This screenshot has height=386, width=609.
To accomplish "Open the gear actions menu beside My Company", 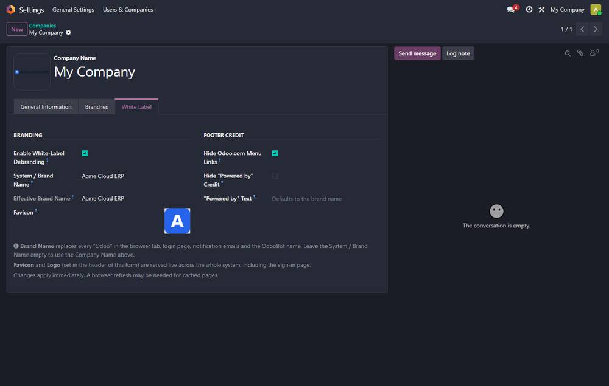I will coord(68,33).
